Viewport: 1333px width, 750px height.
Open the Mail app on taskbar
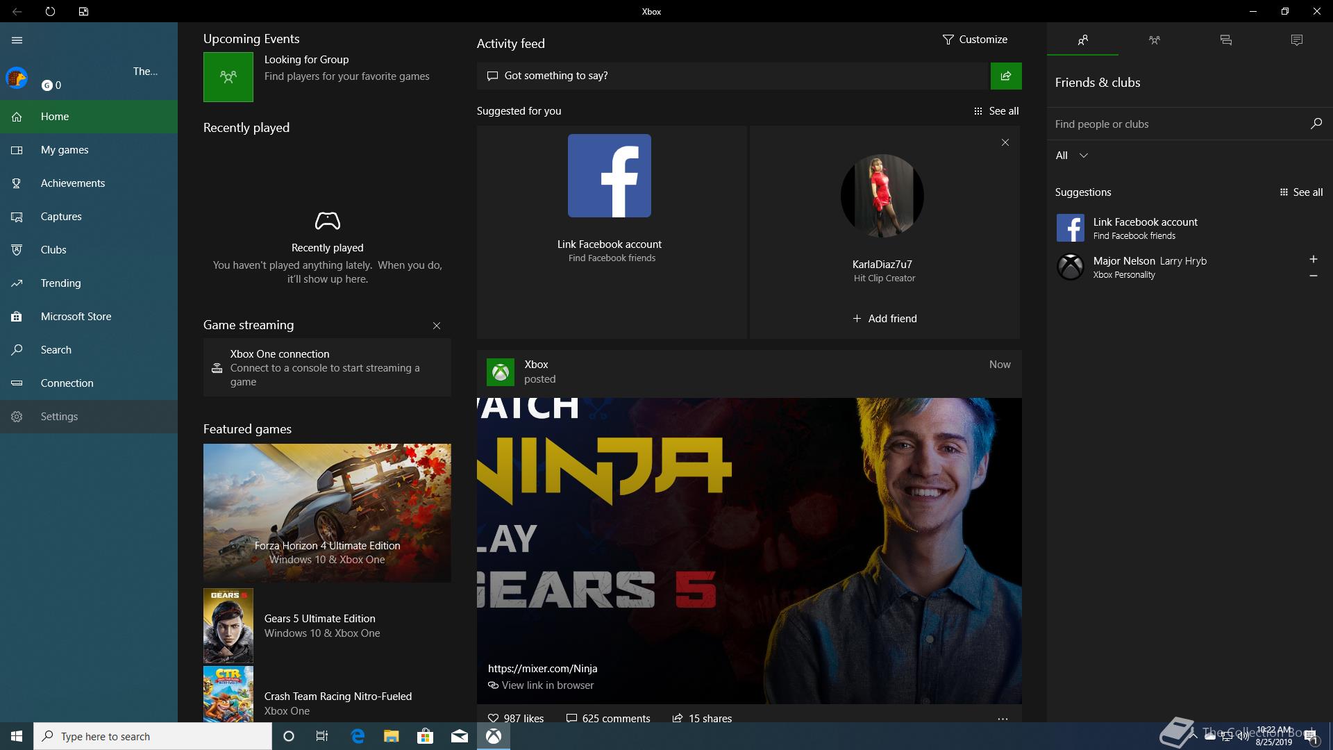pyautogui.click(x=460, y=736)
